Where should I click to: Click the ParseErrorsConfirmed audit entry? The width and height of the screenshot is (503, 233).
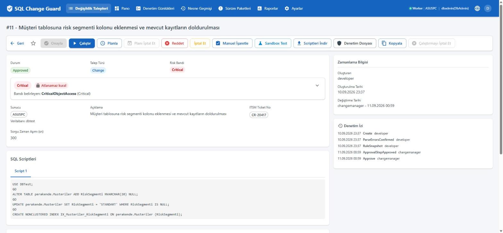pyautogui.click(x=374, y=140)
